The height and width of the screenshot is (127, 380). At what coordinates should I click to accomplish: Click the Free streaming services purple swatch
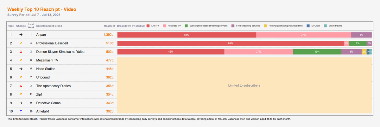(x=233, y=26)
